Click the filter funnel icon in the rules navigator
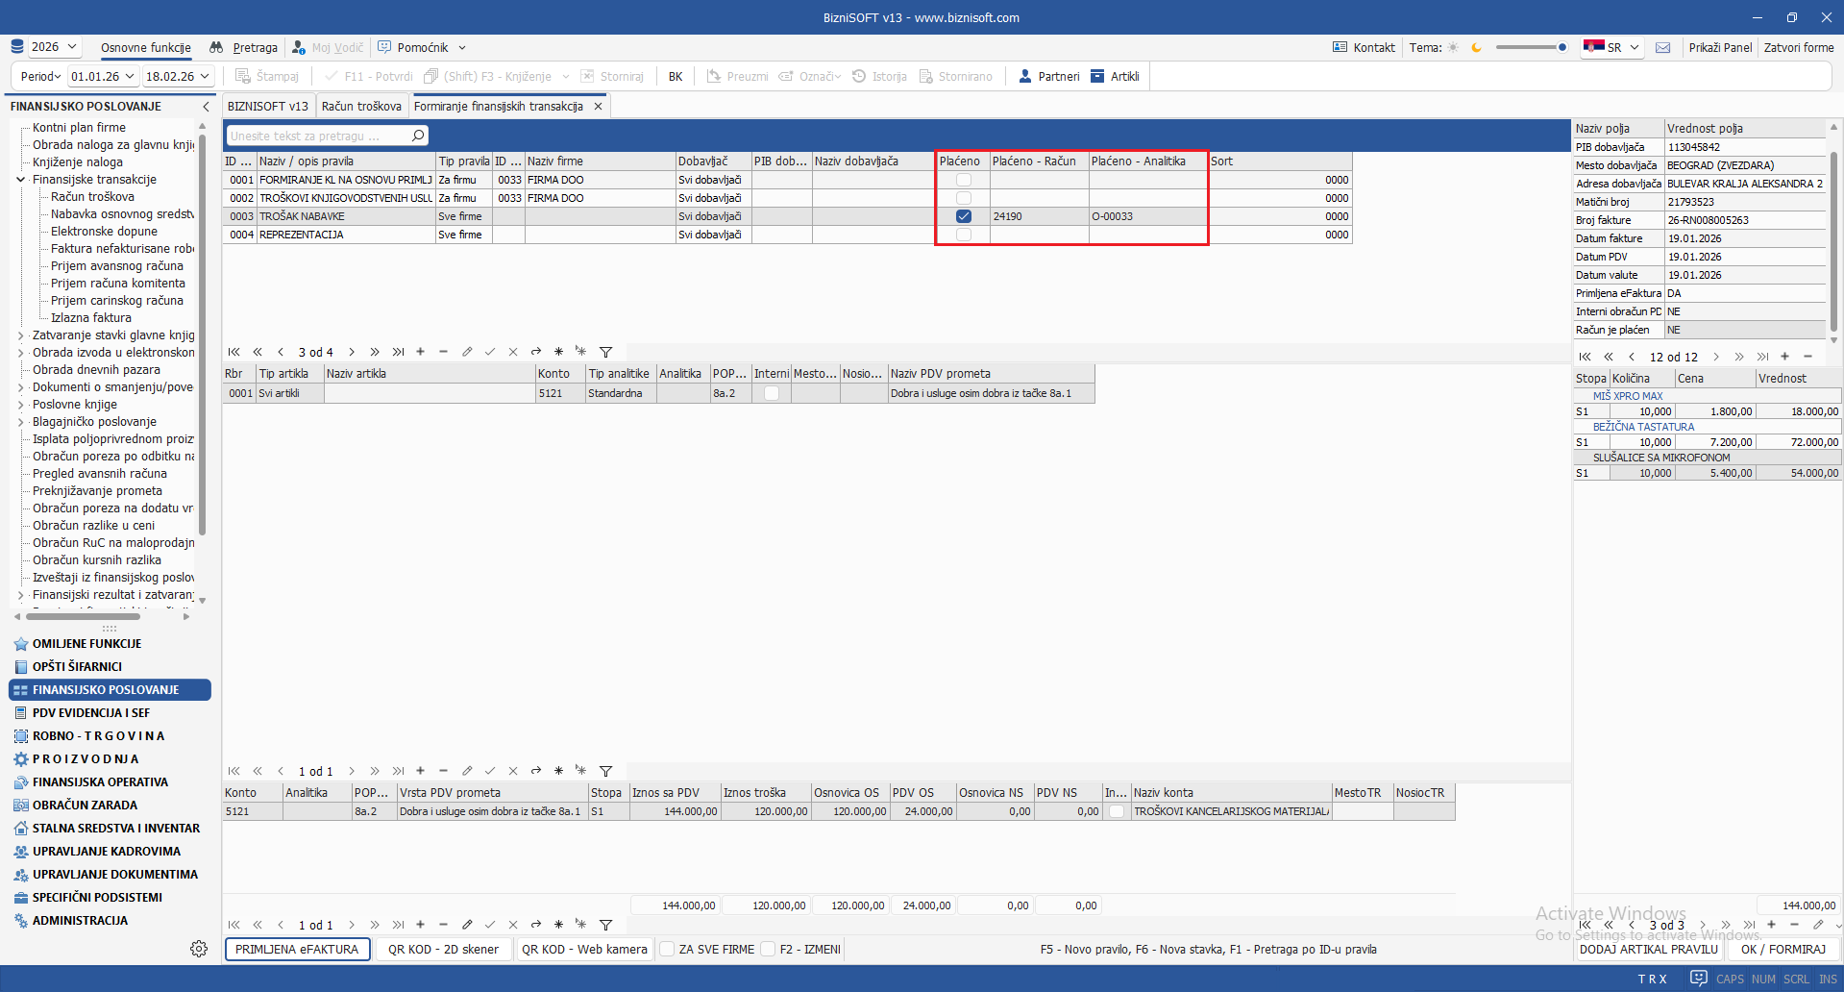 click(605, 352)
